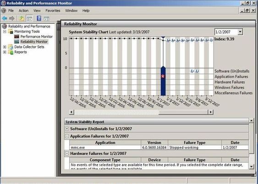Screen dimensions: 258x184
Task: Click the chart scrollbar left arrow
Action: pyautogui.click(x=71, y=112)
